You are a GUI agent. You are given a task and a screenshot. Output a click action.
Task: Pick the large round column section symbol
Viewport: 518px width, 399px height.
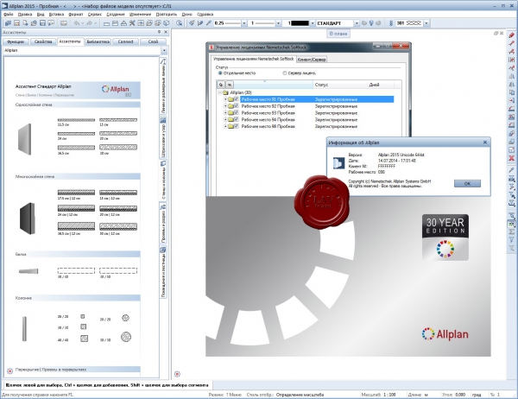(126, 337)
